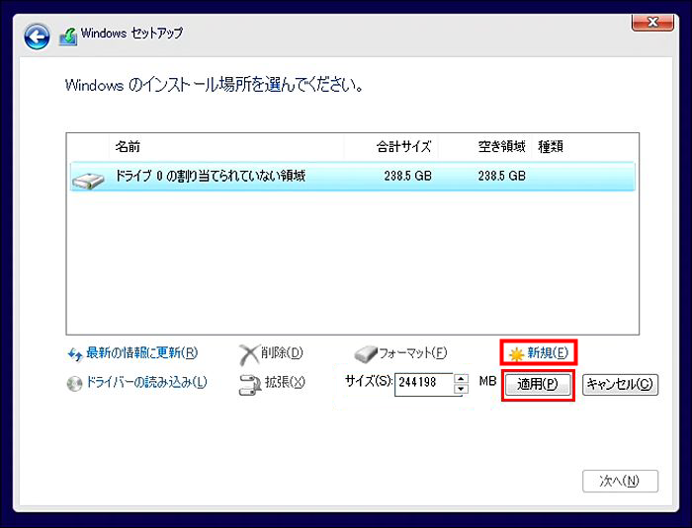Open ドライバーの読み込み(L) load driver link
Screen dimensions: 692x528
coord(146,382)
